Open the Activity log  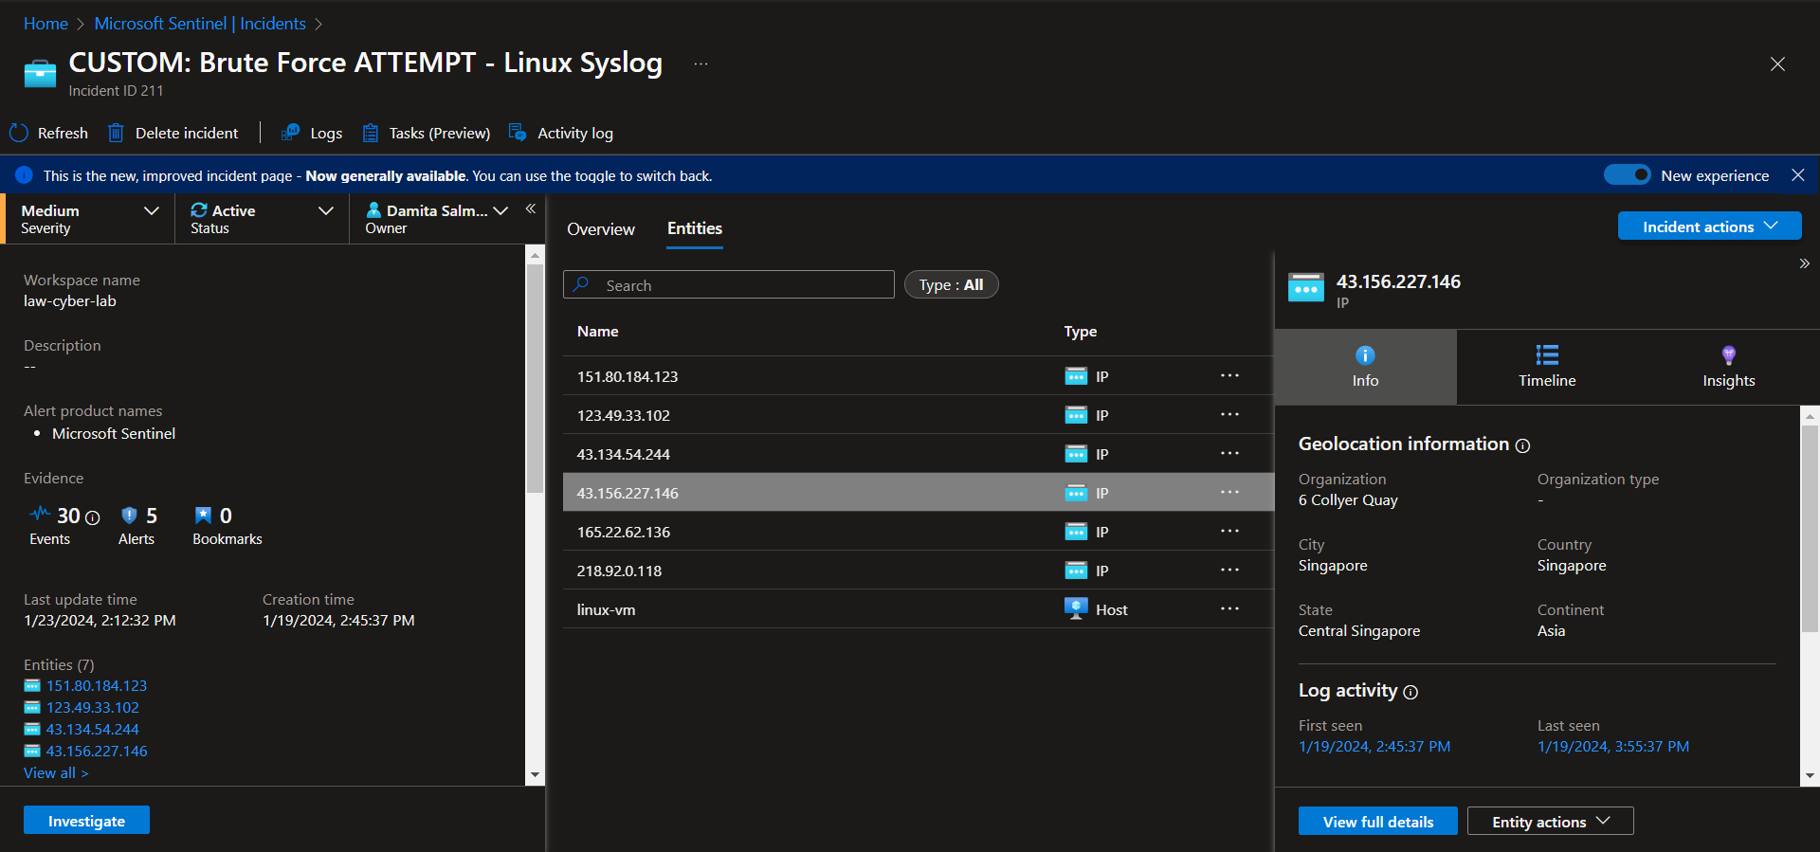pyautogui.click(x=561, y=133)
